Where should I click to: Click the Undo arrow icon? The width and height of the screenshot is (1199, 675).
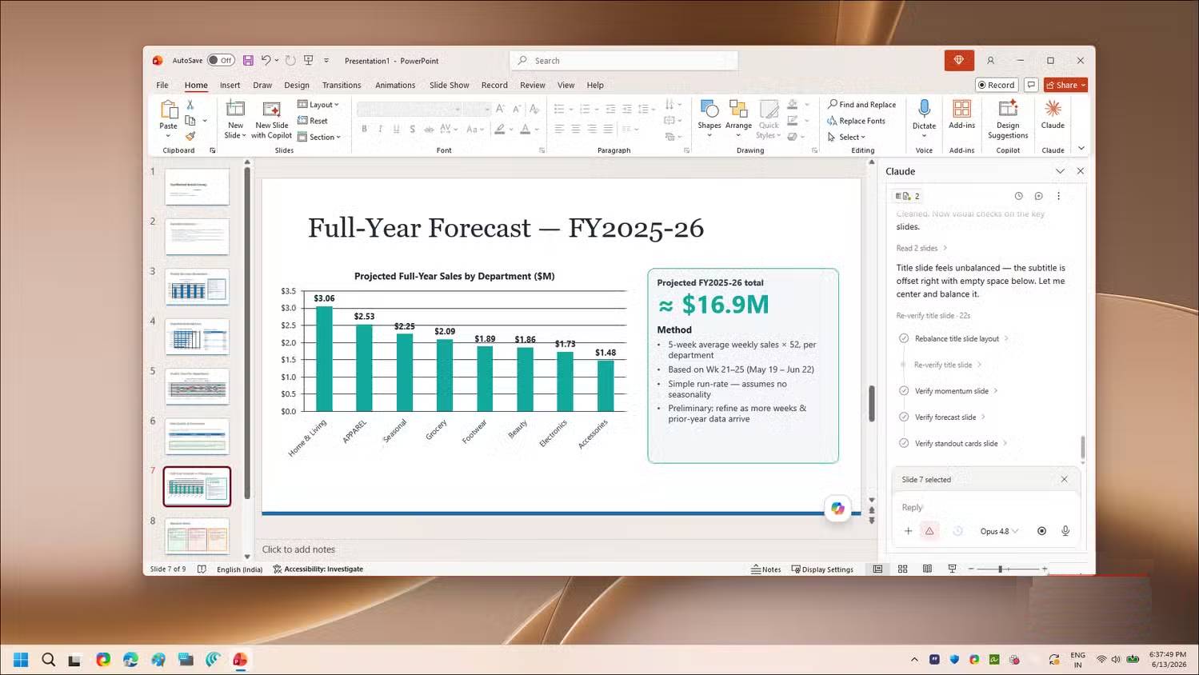click(266, 60)
